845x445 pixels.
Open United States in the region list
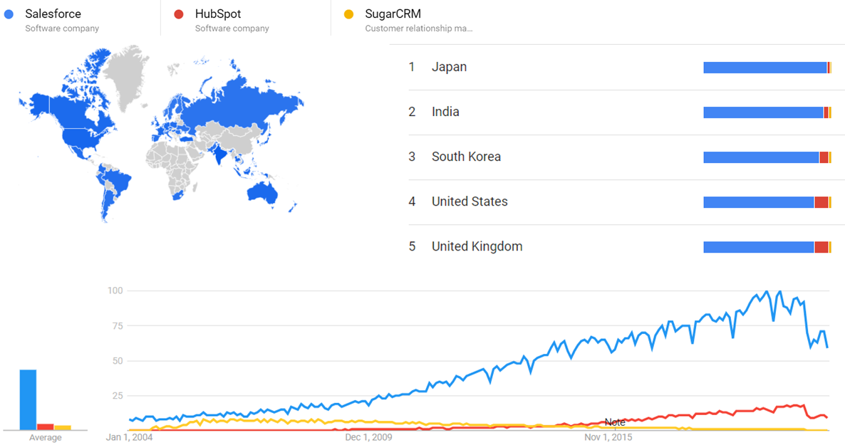tap(470, 201)
